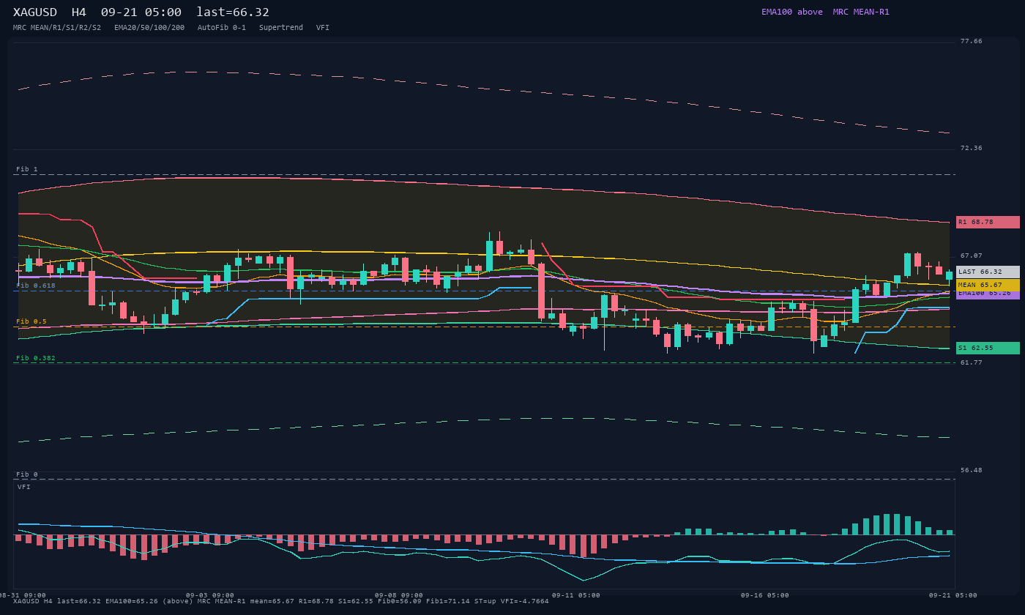Click the 'VFI' entry in the top legend
The height and width of the screenshot is (615, 1025).
[x=323, y=28]
